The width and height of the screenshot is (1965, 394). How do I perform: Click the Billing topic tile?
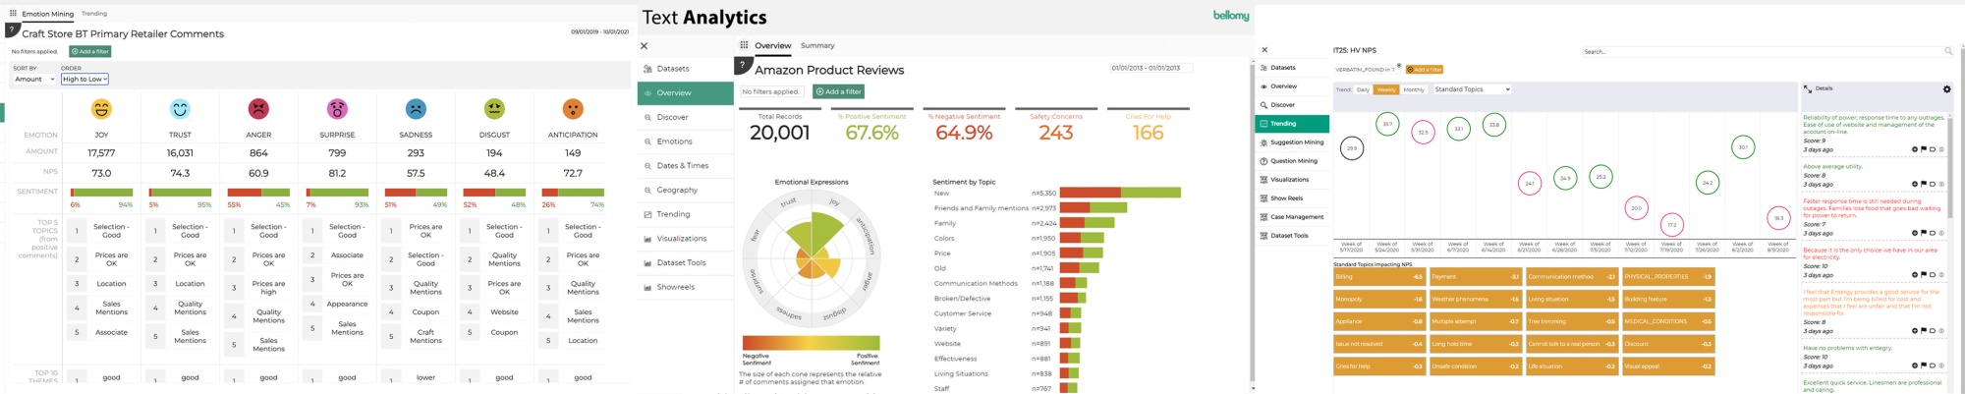[x=1378, y=277]
